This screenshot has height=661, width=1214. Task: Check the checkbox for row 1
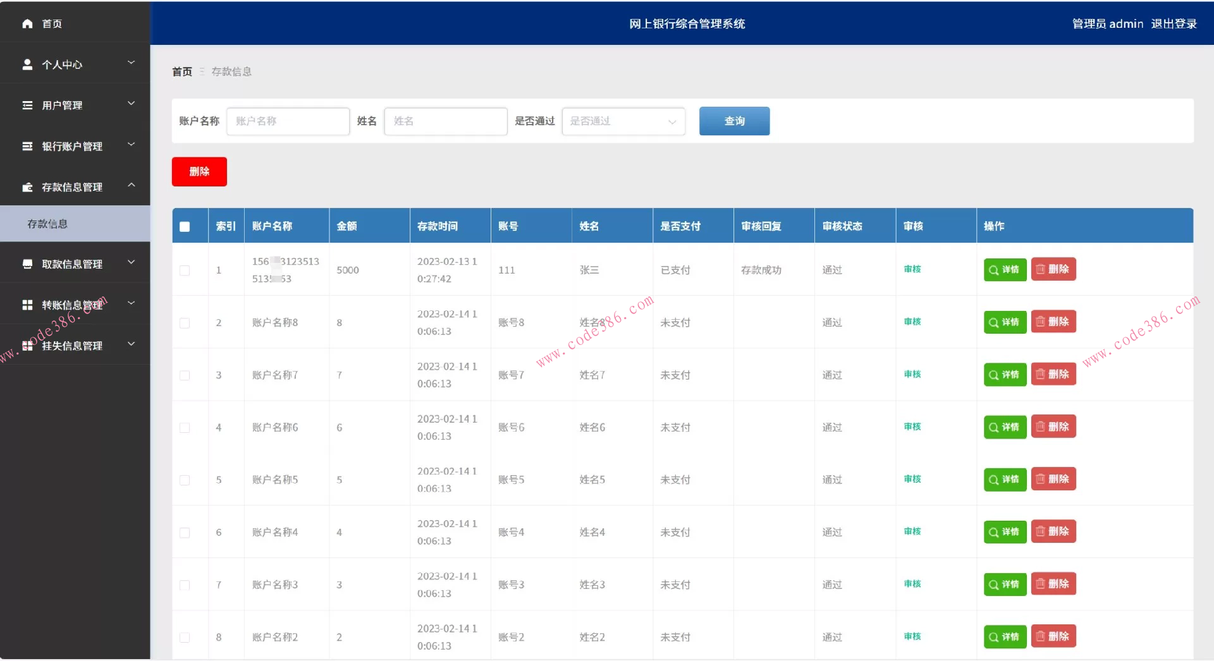tap(185, 270)
